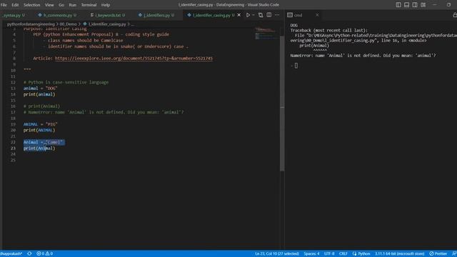Click 00_Demo breadcrumb folder
The width and height of the screenshot is (457, 257).
click(69, 24)
